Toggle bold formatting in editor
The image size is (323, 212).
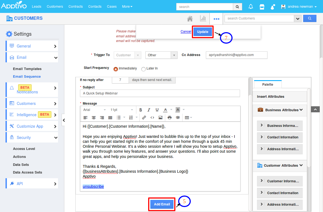click(141, 110)
